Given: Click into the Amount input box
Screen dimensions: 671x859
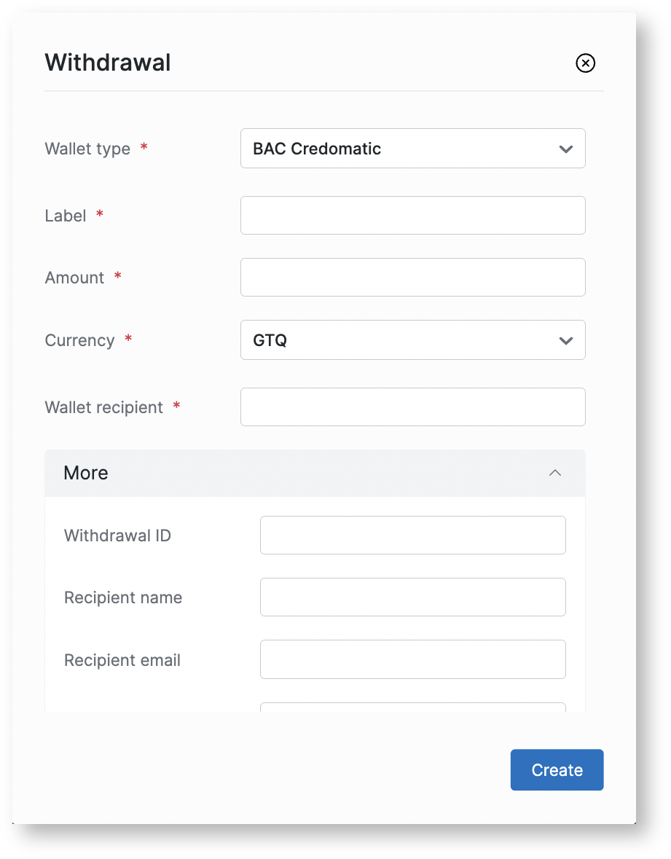Looking at the screenshot, I should click(412, 278).
